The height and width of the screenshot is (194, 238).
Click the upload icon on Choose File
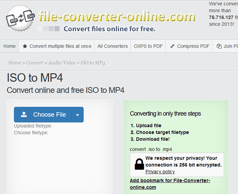tap(24, 115)
